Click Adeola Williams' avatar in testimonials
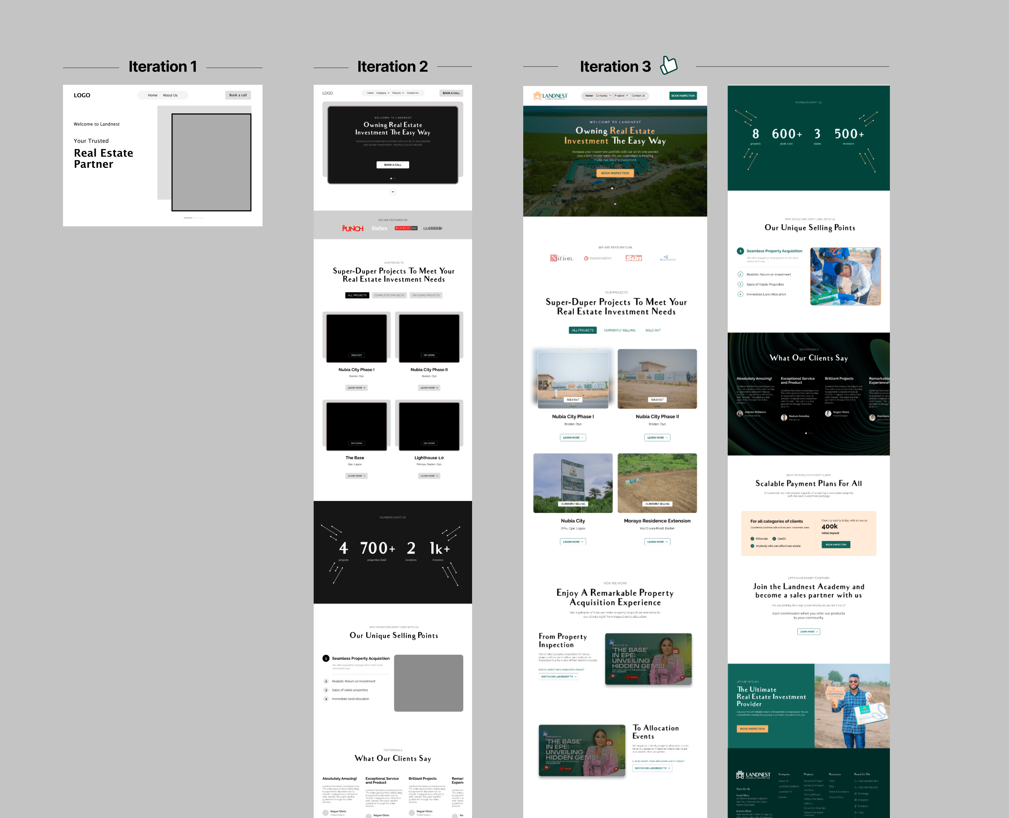This screenshot has width=1009, height=818. (x=740, y=413)
